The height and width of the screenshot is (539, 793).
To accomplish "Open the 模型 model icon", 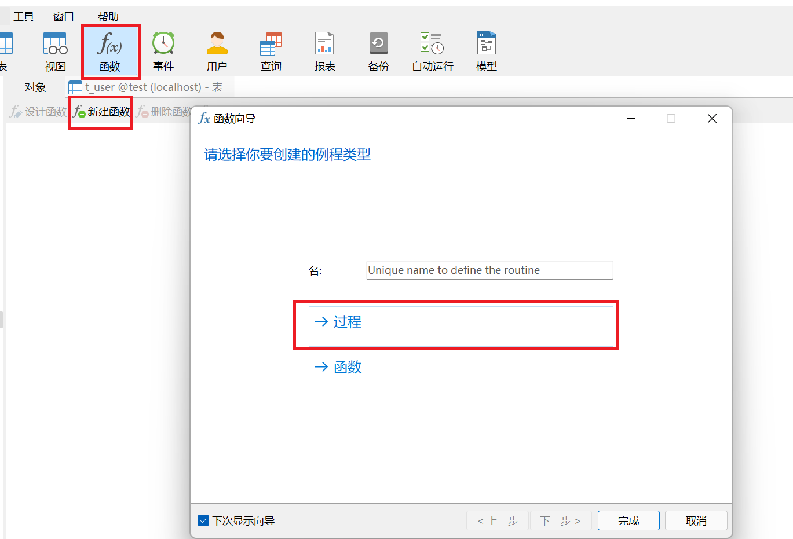I will (x=487, y=52).
